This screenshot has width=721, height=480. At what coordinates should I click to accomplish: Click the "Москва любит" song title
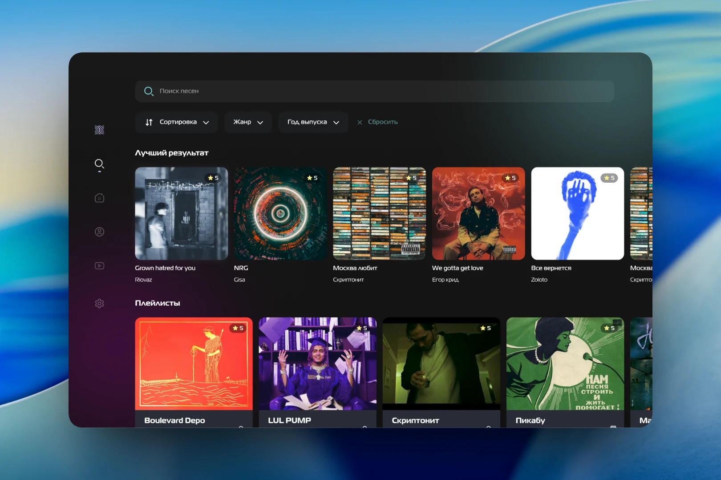(355, 268)
